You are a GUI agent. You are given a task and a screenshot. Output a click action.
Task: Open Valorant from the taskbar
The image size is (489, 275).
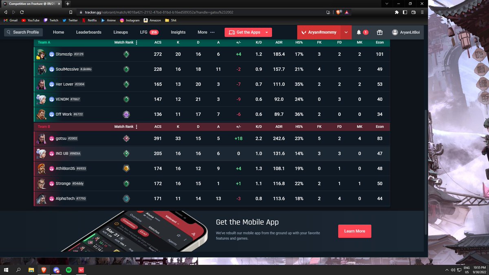[x=81, y=270]
